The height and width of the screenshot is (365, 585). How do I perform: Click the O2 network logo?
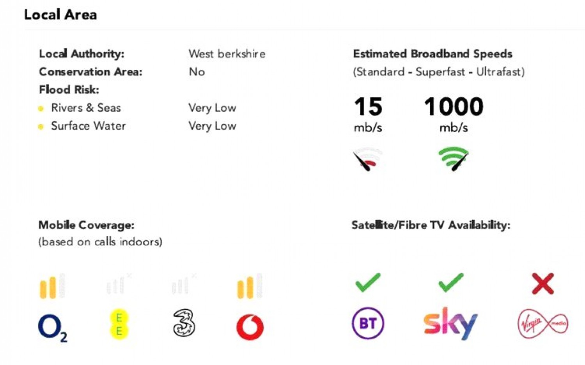click(52, 328)
